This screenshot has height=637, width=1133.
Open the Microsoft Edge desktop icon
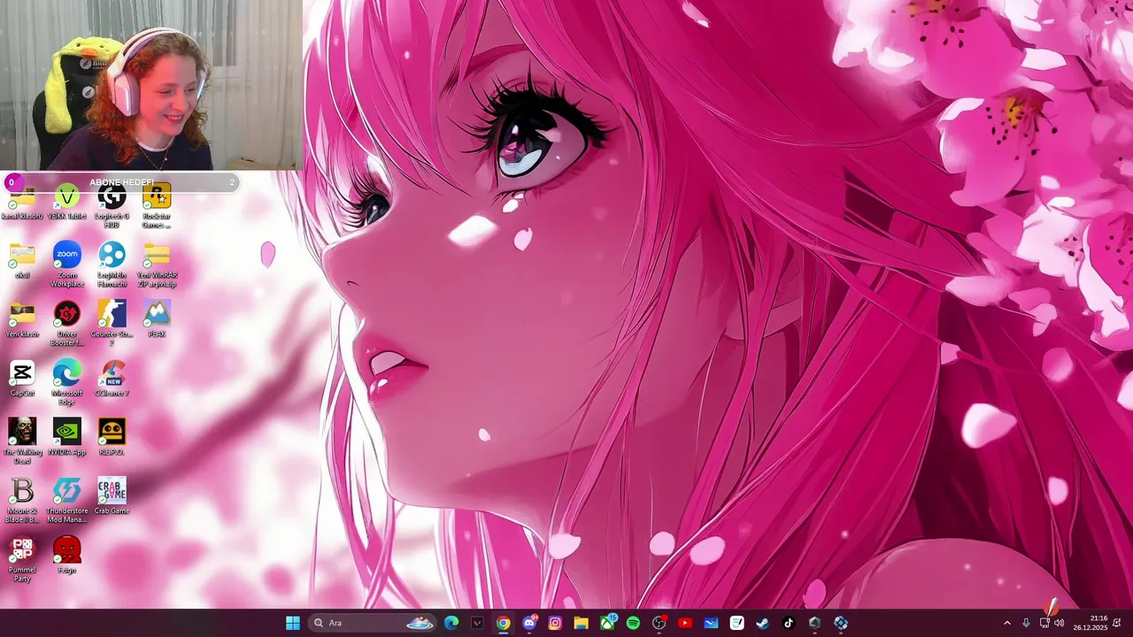pyautogui.click(x=67, y=382)
